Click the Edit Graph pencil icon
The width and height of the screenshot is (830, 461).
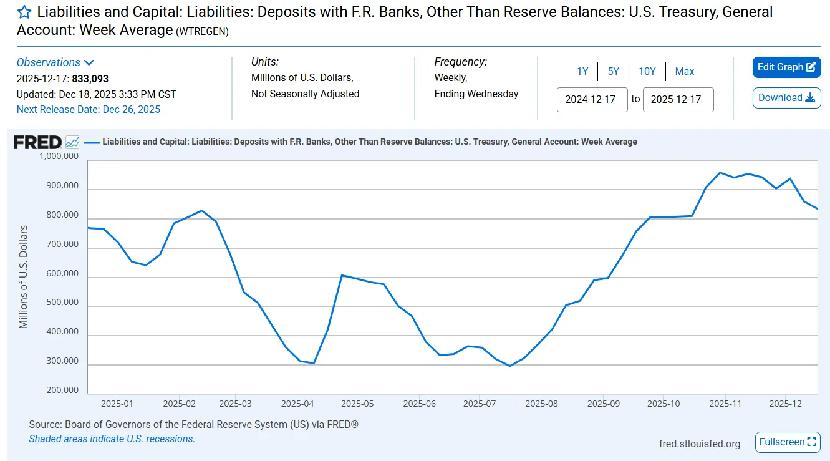click(811, 67)
